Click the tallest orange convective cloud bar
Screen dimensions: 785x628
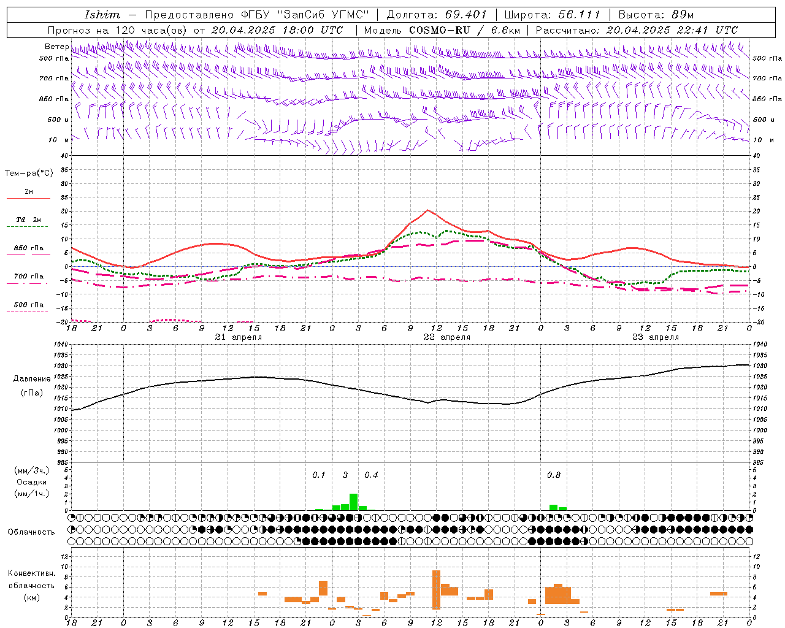tap(437, 590)
